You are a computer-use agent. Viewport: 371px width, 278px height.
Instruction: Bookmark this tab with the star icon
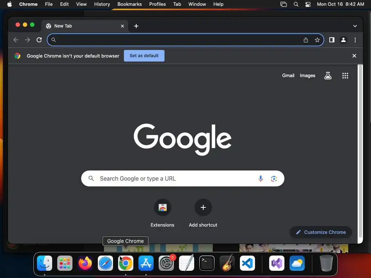[317, 40]
